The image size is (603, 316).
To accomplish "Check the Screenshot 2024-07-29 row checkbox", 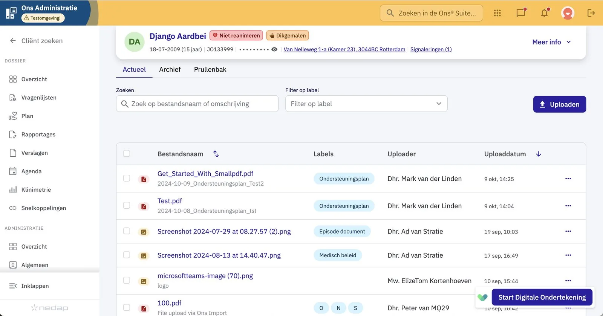I will 127,231.
